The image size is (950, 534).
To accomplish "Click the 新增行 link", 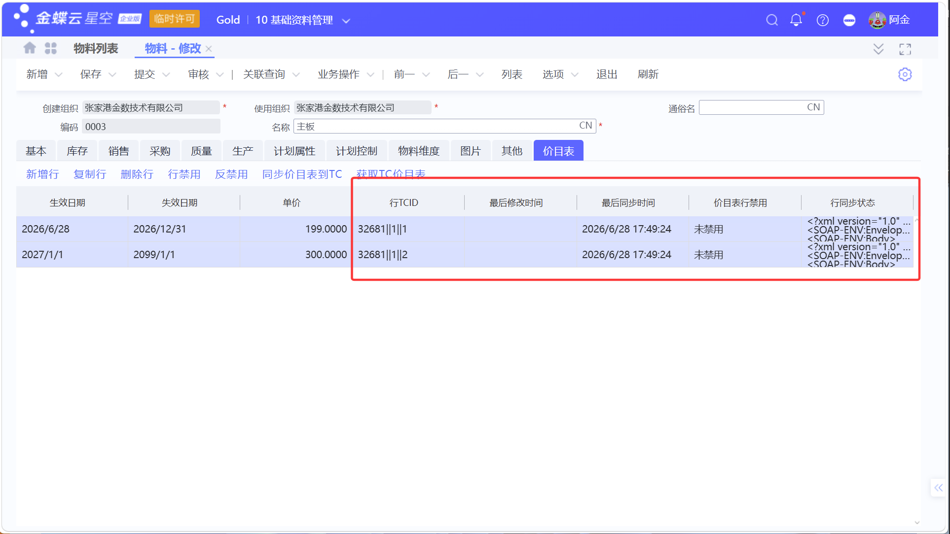I will 42,174.
